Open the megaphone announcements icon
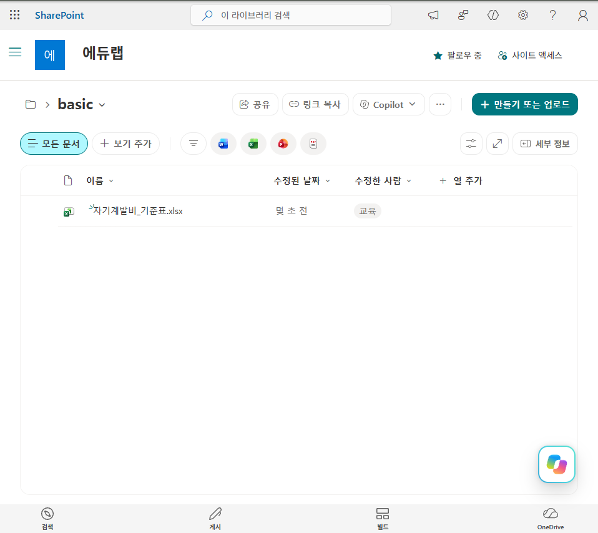 [x=433, y=15]
